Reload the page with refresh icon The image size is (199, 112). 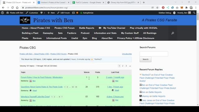[12, 7]
